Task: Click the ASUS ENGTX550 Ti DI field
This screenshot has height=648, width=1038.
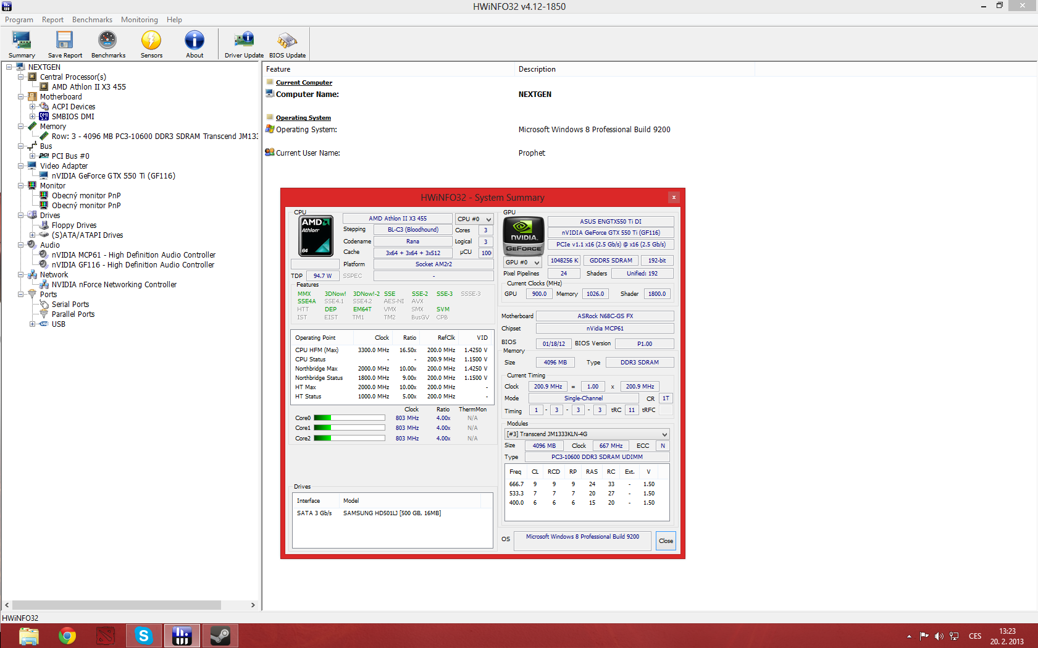Action: pos(611,221)
